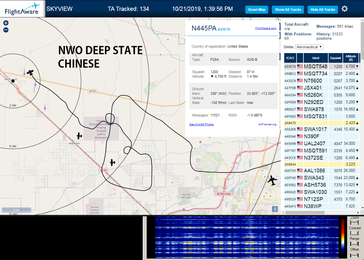Open FlightAware.com link in aircraft panel
Screen dimensions: 364x260
click(x=266, y=28)
